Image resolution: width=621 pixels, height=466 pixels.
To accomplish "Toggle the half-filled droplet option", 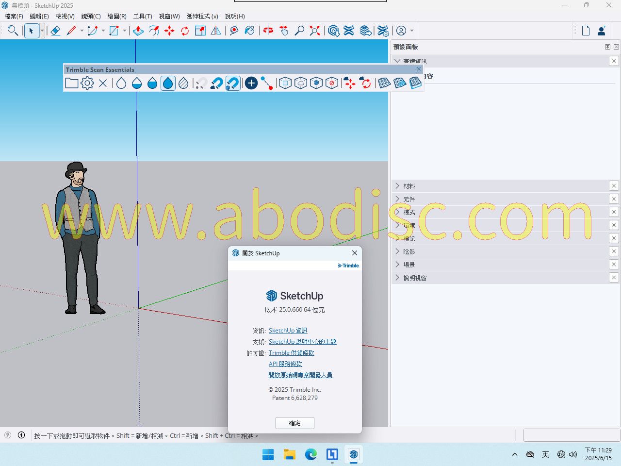I will (152, 83).
